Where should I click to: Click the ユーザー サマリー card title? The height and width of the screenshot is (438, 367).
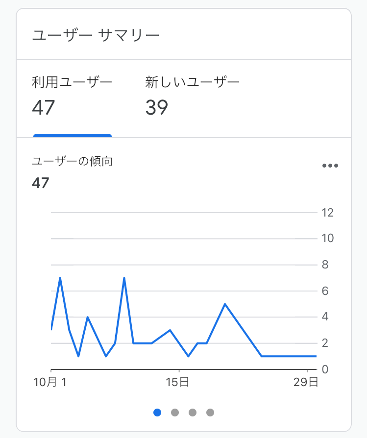coord(96,35)
